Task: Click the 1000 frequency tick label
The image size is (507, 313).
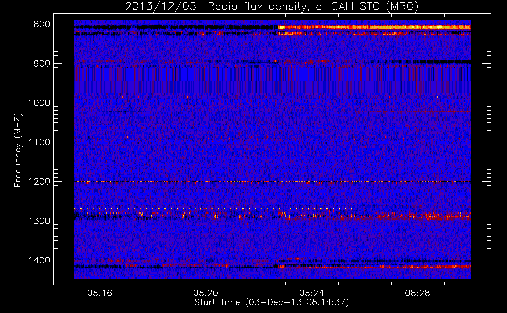Action: pyautogui.click(x=39, y=103)
